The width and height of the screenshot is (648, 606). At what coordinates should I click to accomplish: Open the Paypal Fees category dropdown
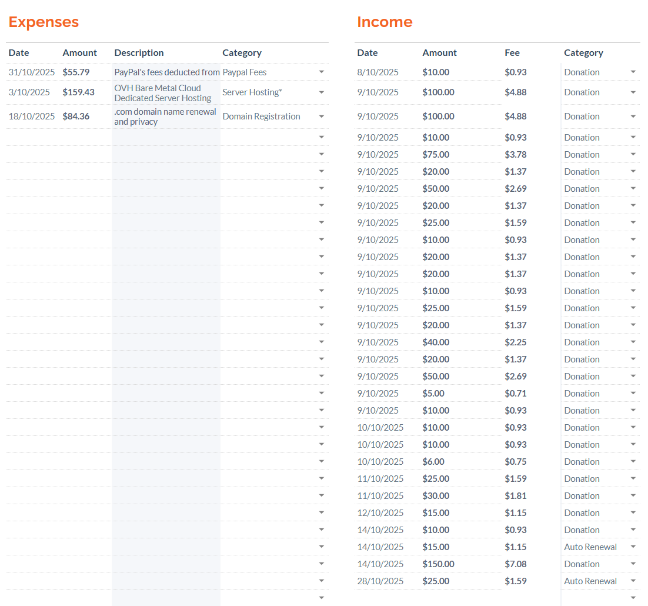pyautogui.click(x=321, y=72)
